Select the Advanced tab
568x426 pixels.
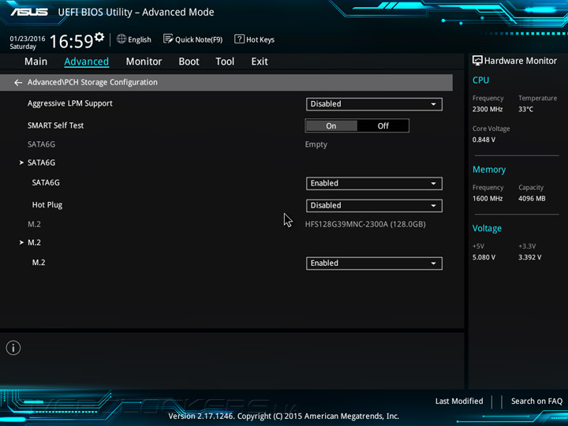pos(86,62)
